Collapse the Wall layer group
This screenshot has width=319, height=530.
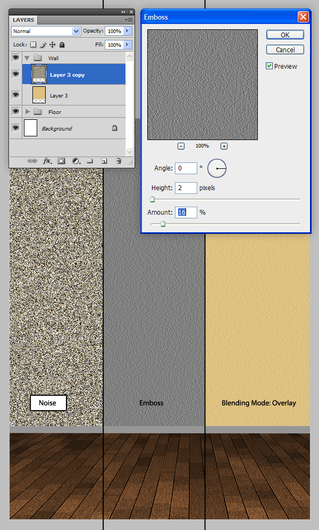(x=26, y=58)
